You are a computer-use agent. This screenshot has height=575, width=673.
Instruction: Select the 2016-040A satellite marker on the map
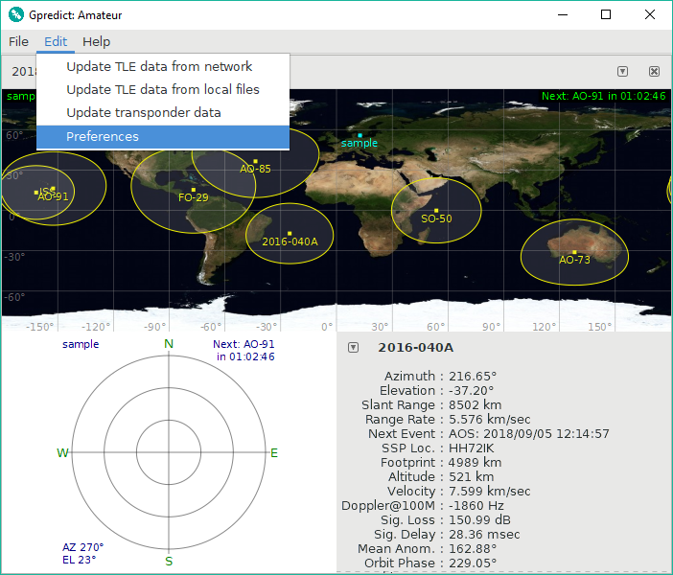pos(290,234)
